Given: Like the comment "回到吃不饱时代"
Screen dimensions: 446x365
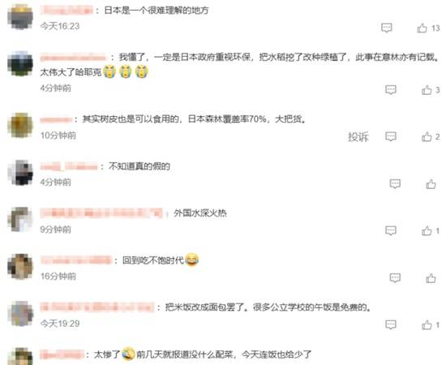Looking at the screenshot, I should coord(431,278).
